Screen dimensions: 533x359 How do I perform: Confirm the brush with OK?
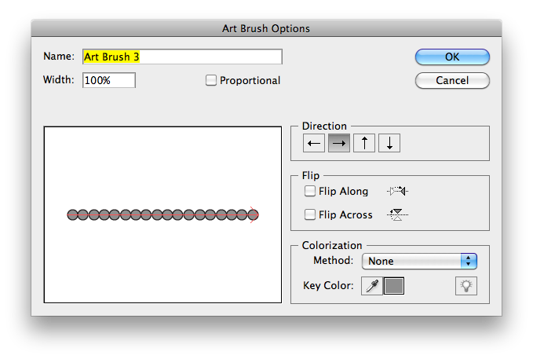[452, 57]
